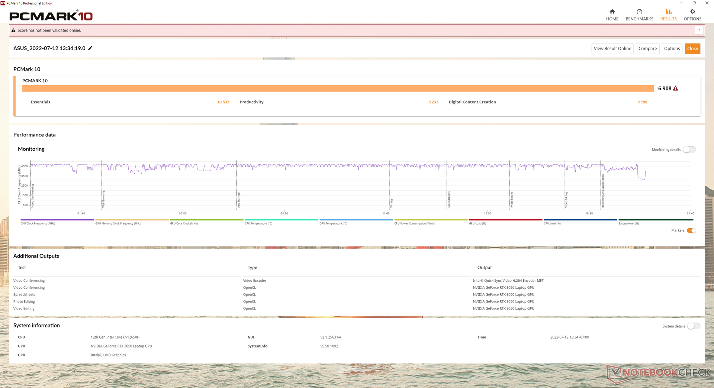Screen dimensions: 714x388
Task: Open the question mark help button
Action: 699,30
